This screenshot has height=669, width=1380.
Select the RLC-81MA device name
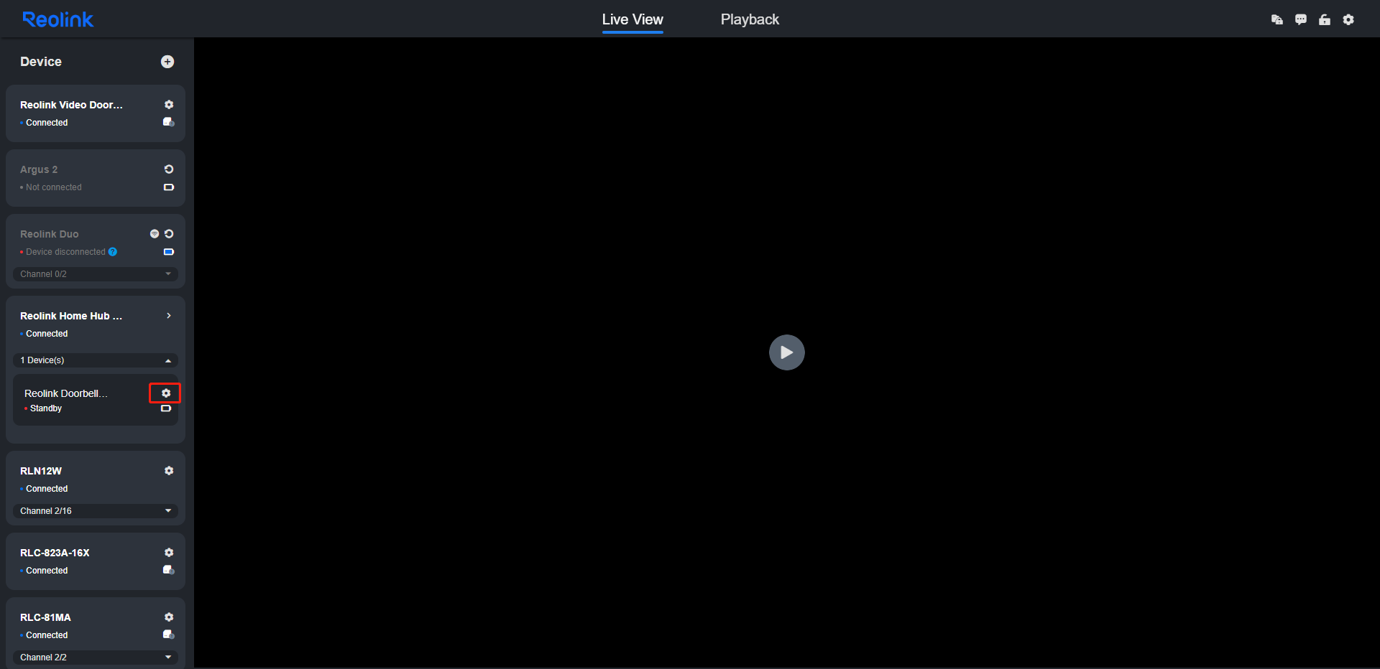(x=45, y=617)
